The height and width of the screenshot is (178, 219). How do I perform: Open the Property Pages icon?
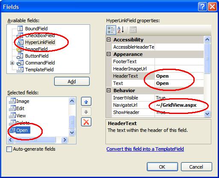point(133,30)
